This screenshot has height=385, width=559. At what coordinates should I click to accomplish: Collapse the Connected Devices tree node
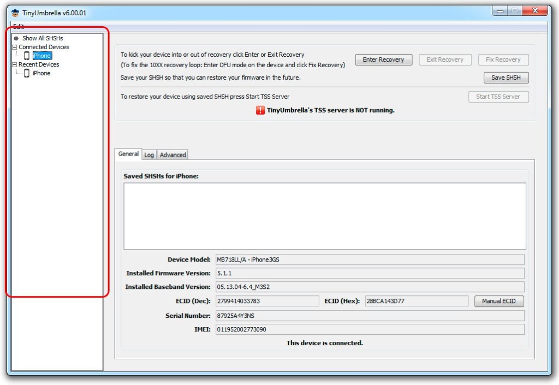point(15,47)
